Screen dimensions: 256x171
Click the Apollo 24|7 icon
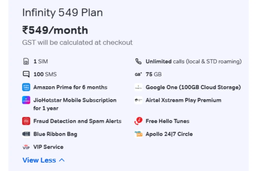[138, 134]
